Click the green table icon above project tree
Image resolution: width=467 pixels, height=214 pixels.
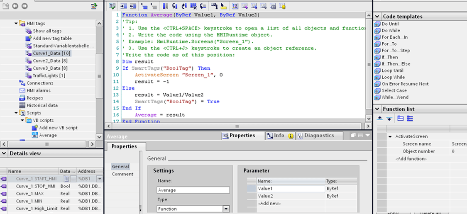(x=94, y=6)
